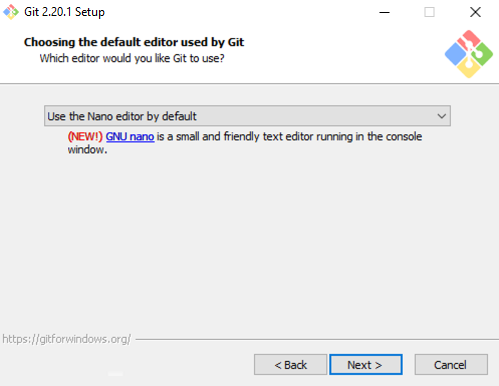Screen dimensions: 499x386
Task: Open the default editor combo box
Action: point(247,116)
